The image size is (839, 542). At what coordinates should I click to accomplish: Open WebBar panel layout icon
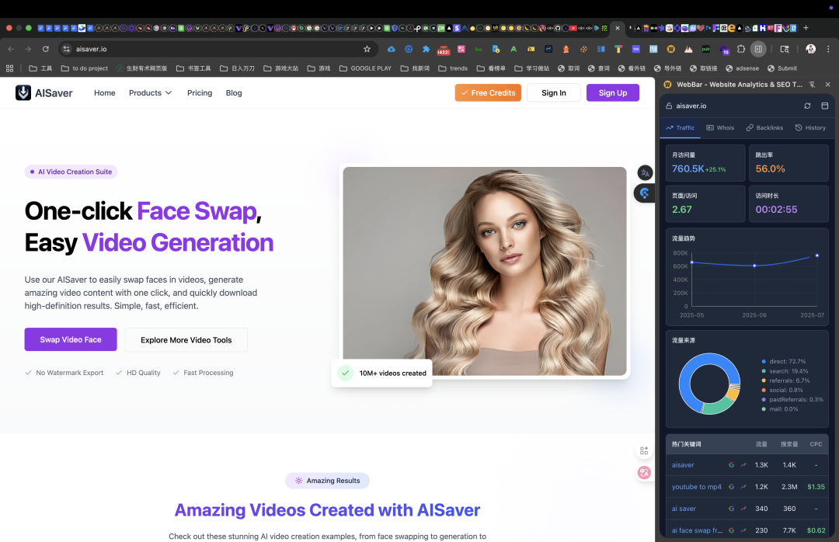(824, 106)
